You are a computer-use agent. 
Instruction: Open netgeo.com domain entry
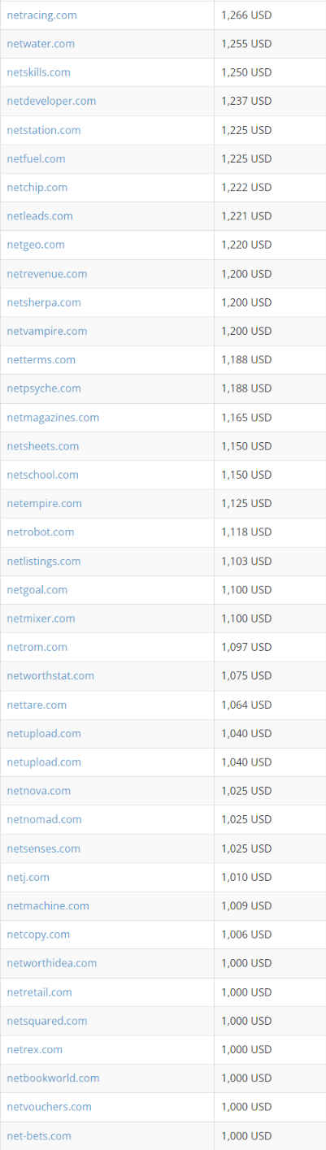(36, 245)
